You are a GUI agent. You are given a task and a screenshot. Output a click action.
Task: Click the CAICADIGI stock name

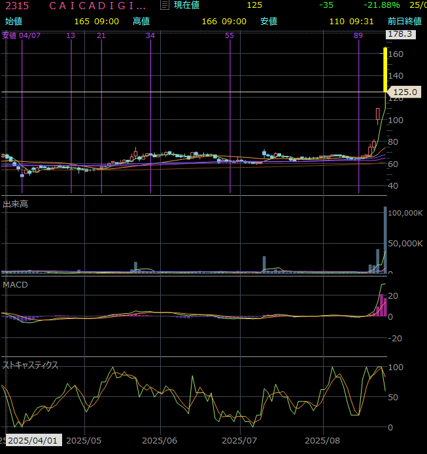[x=97, y=5]
